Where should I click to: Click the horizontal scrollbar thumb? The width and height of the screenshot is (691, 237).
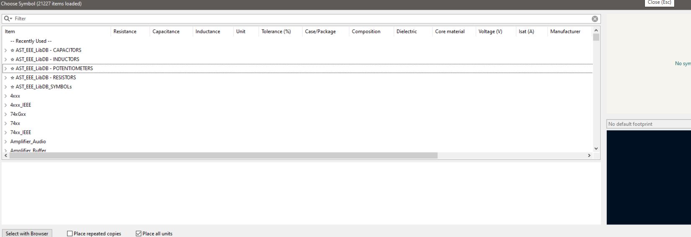pyautogui.click(x=223, y=156)
